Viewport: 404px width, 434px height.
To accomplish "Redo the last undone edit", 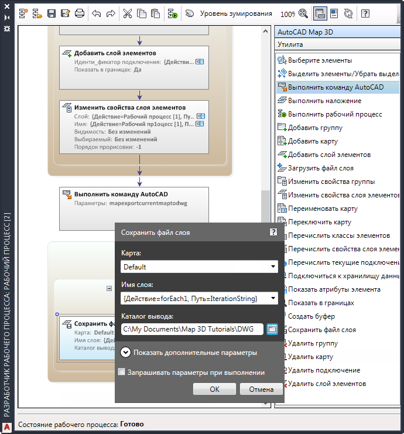I will [x=111, y=13].
